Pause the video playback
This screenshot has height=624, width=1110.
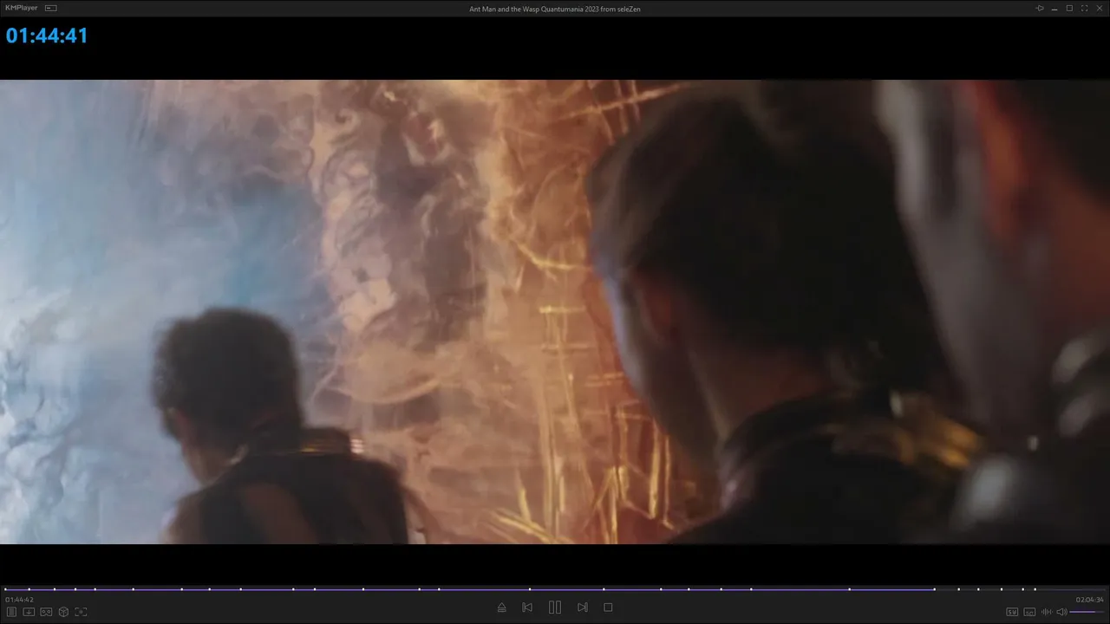point(555,608)
